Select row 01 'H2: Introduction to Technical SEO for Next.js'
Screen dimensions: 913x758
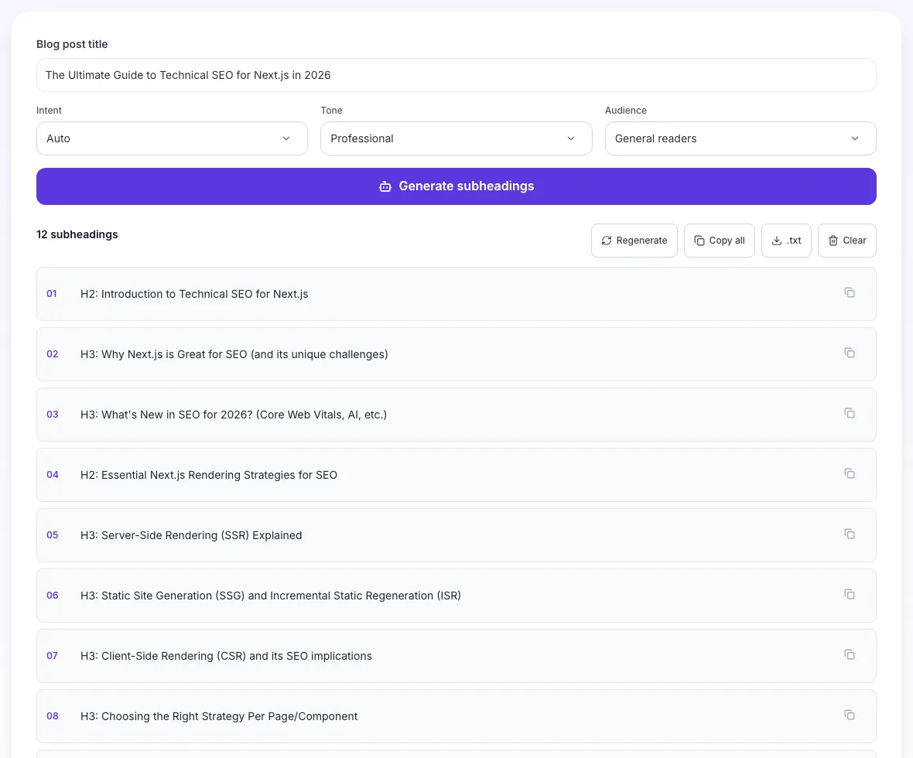(x=456, y=294)
